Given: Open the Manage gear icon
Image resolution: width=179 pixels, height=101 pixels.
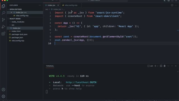Looking at the screenshot, I should coord(3,96).
